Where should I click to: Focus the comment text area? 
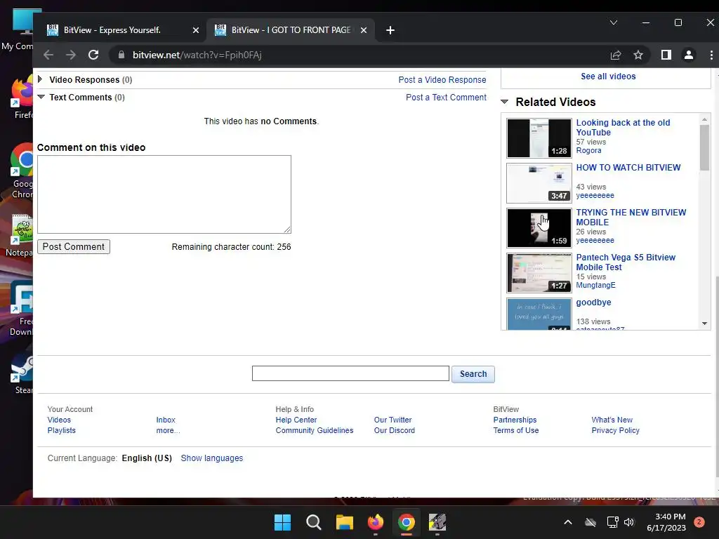(164, 194)
